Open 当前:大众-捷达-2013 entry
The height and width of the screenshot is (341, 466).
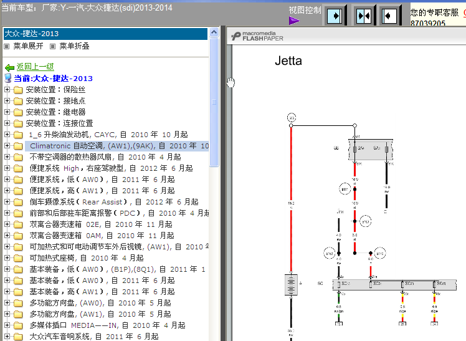pos(53,79)
